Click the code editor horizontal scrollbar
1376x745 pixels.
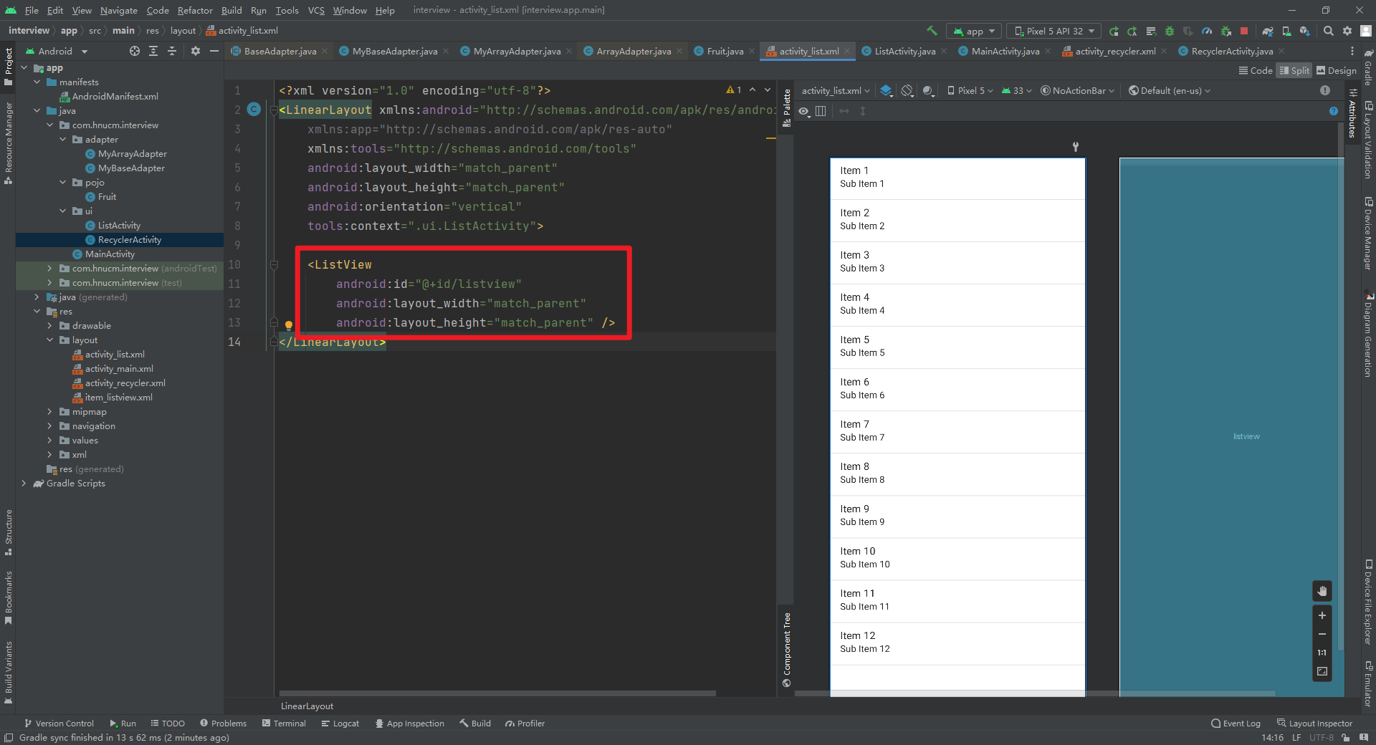tap(497, 693)
